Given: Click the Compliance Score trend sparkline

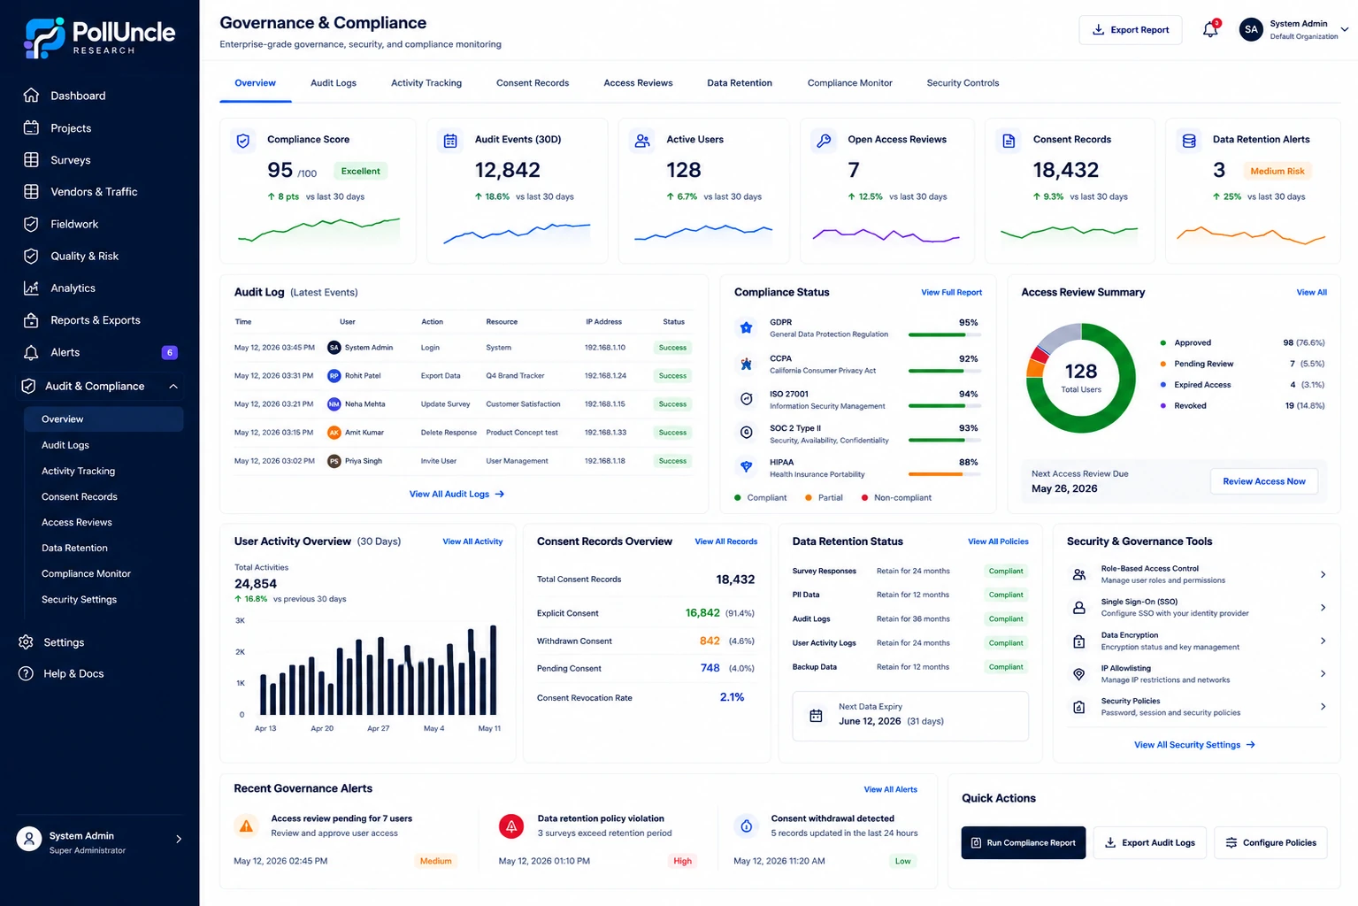Looking at the screenshot, I should (x=318, y=231).
